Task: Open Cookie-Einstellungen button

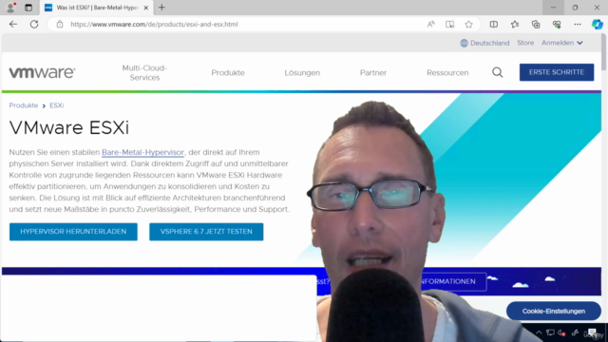Action: click(553, 311)
